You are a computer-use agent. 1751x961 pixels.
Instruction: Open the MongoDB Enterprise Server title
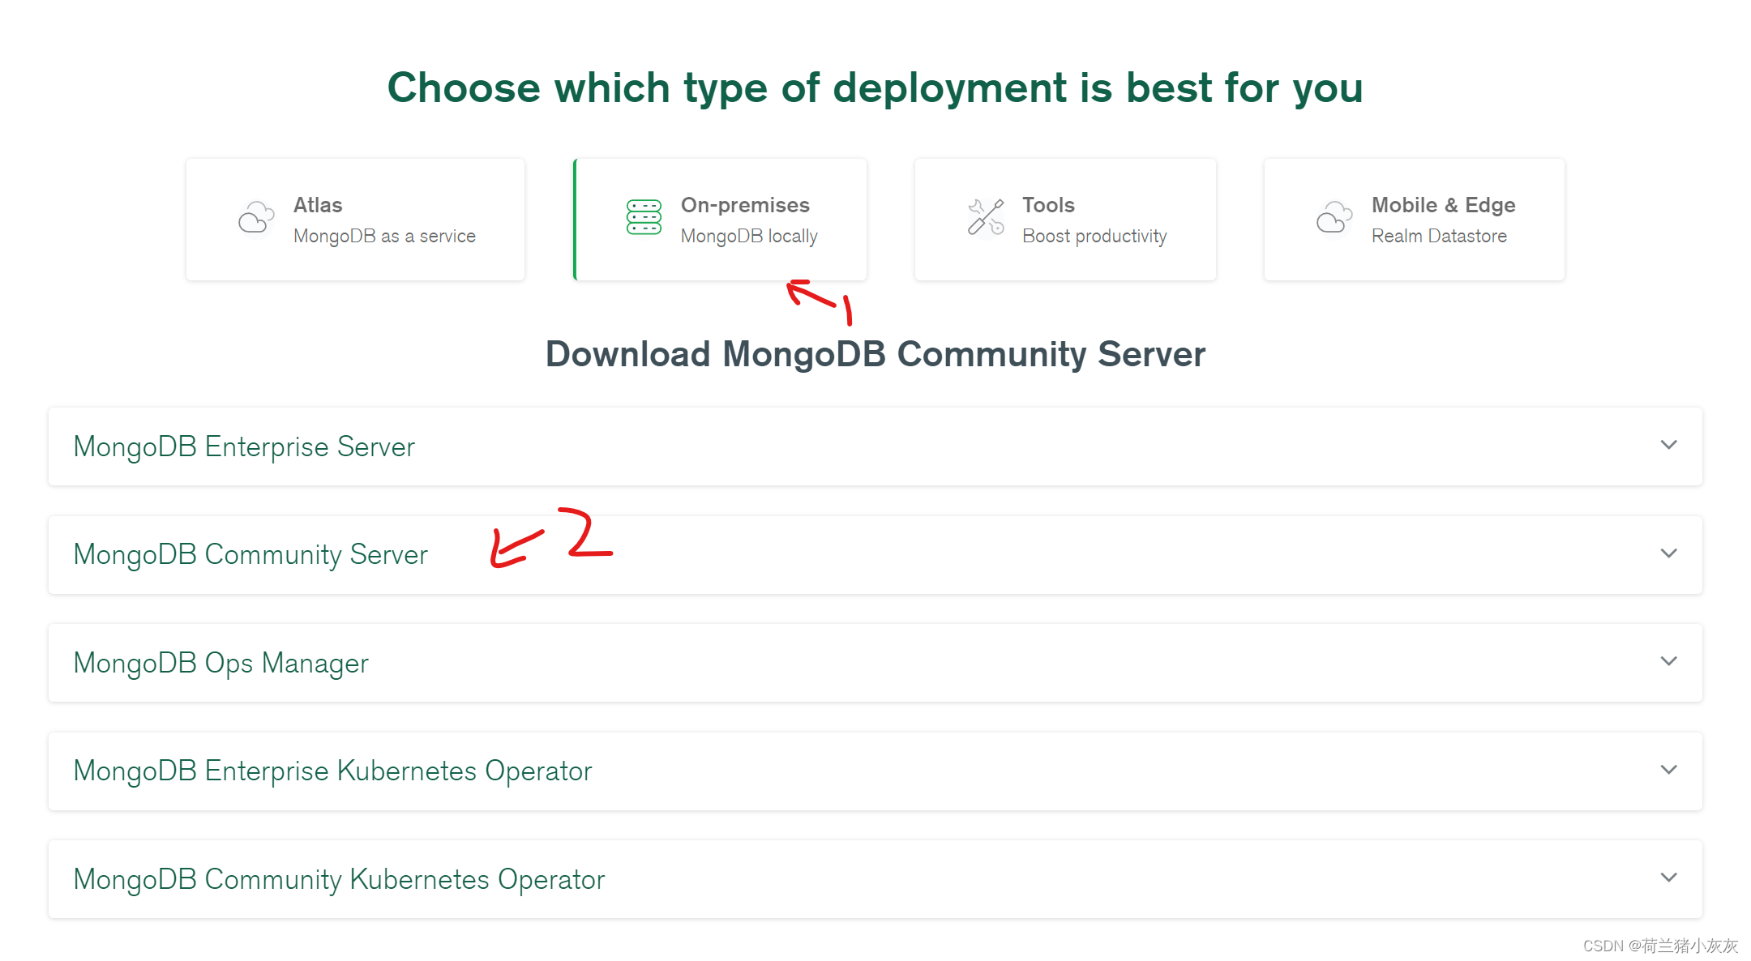click(x=244, y=446)
